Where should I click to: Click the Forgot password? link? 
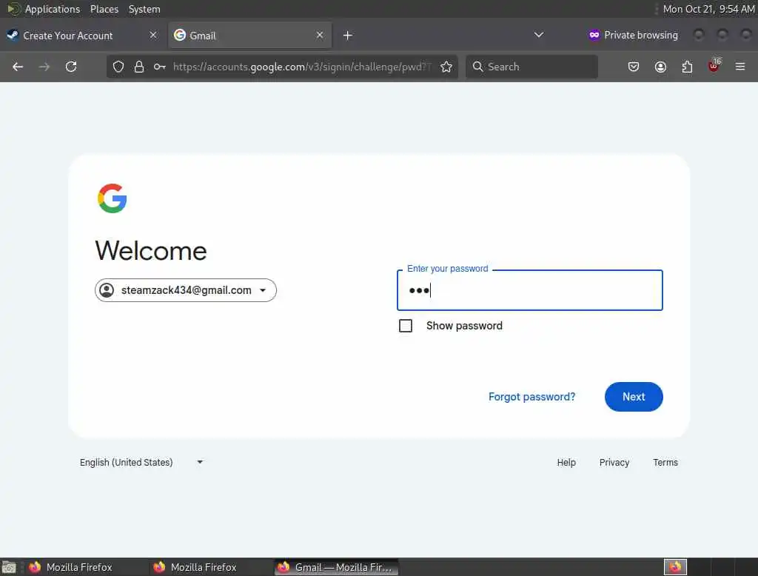tap(531, 397)
